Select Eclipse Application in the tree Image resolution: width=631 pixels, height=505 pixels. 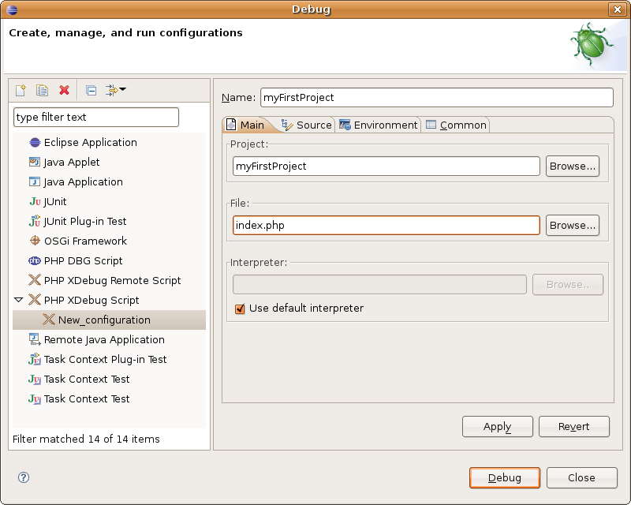coord(90,142)
